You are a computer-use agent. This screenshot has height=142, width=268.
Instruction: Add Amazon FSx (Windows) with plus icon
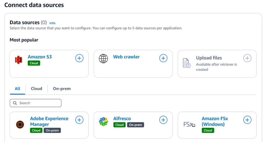click(x=247, y=120)
